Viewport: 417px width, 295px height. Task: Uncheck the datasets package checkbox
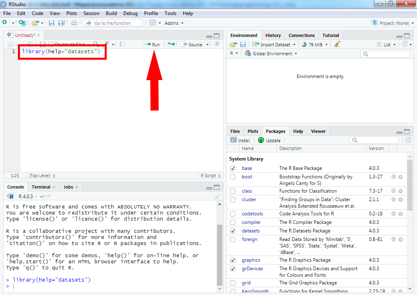(233, 231)
